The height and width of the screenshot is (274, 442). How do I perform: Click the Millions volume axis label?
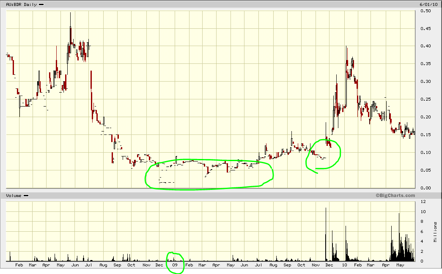[435, 231]
